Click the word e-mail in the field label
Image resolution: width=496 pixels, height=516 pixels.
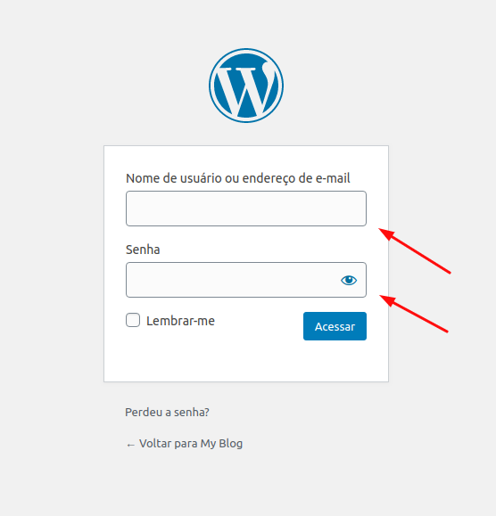(x=333, y=178)
